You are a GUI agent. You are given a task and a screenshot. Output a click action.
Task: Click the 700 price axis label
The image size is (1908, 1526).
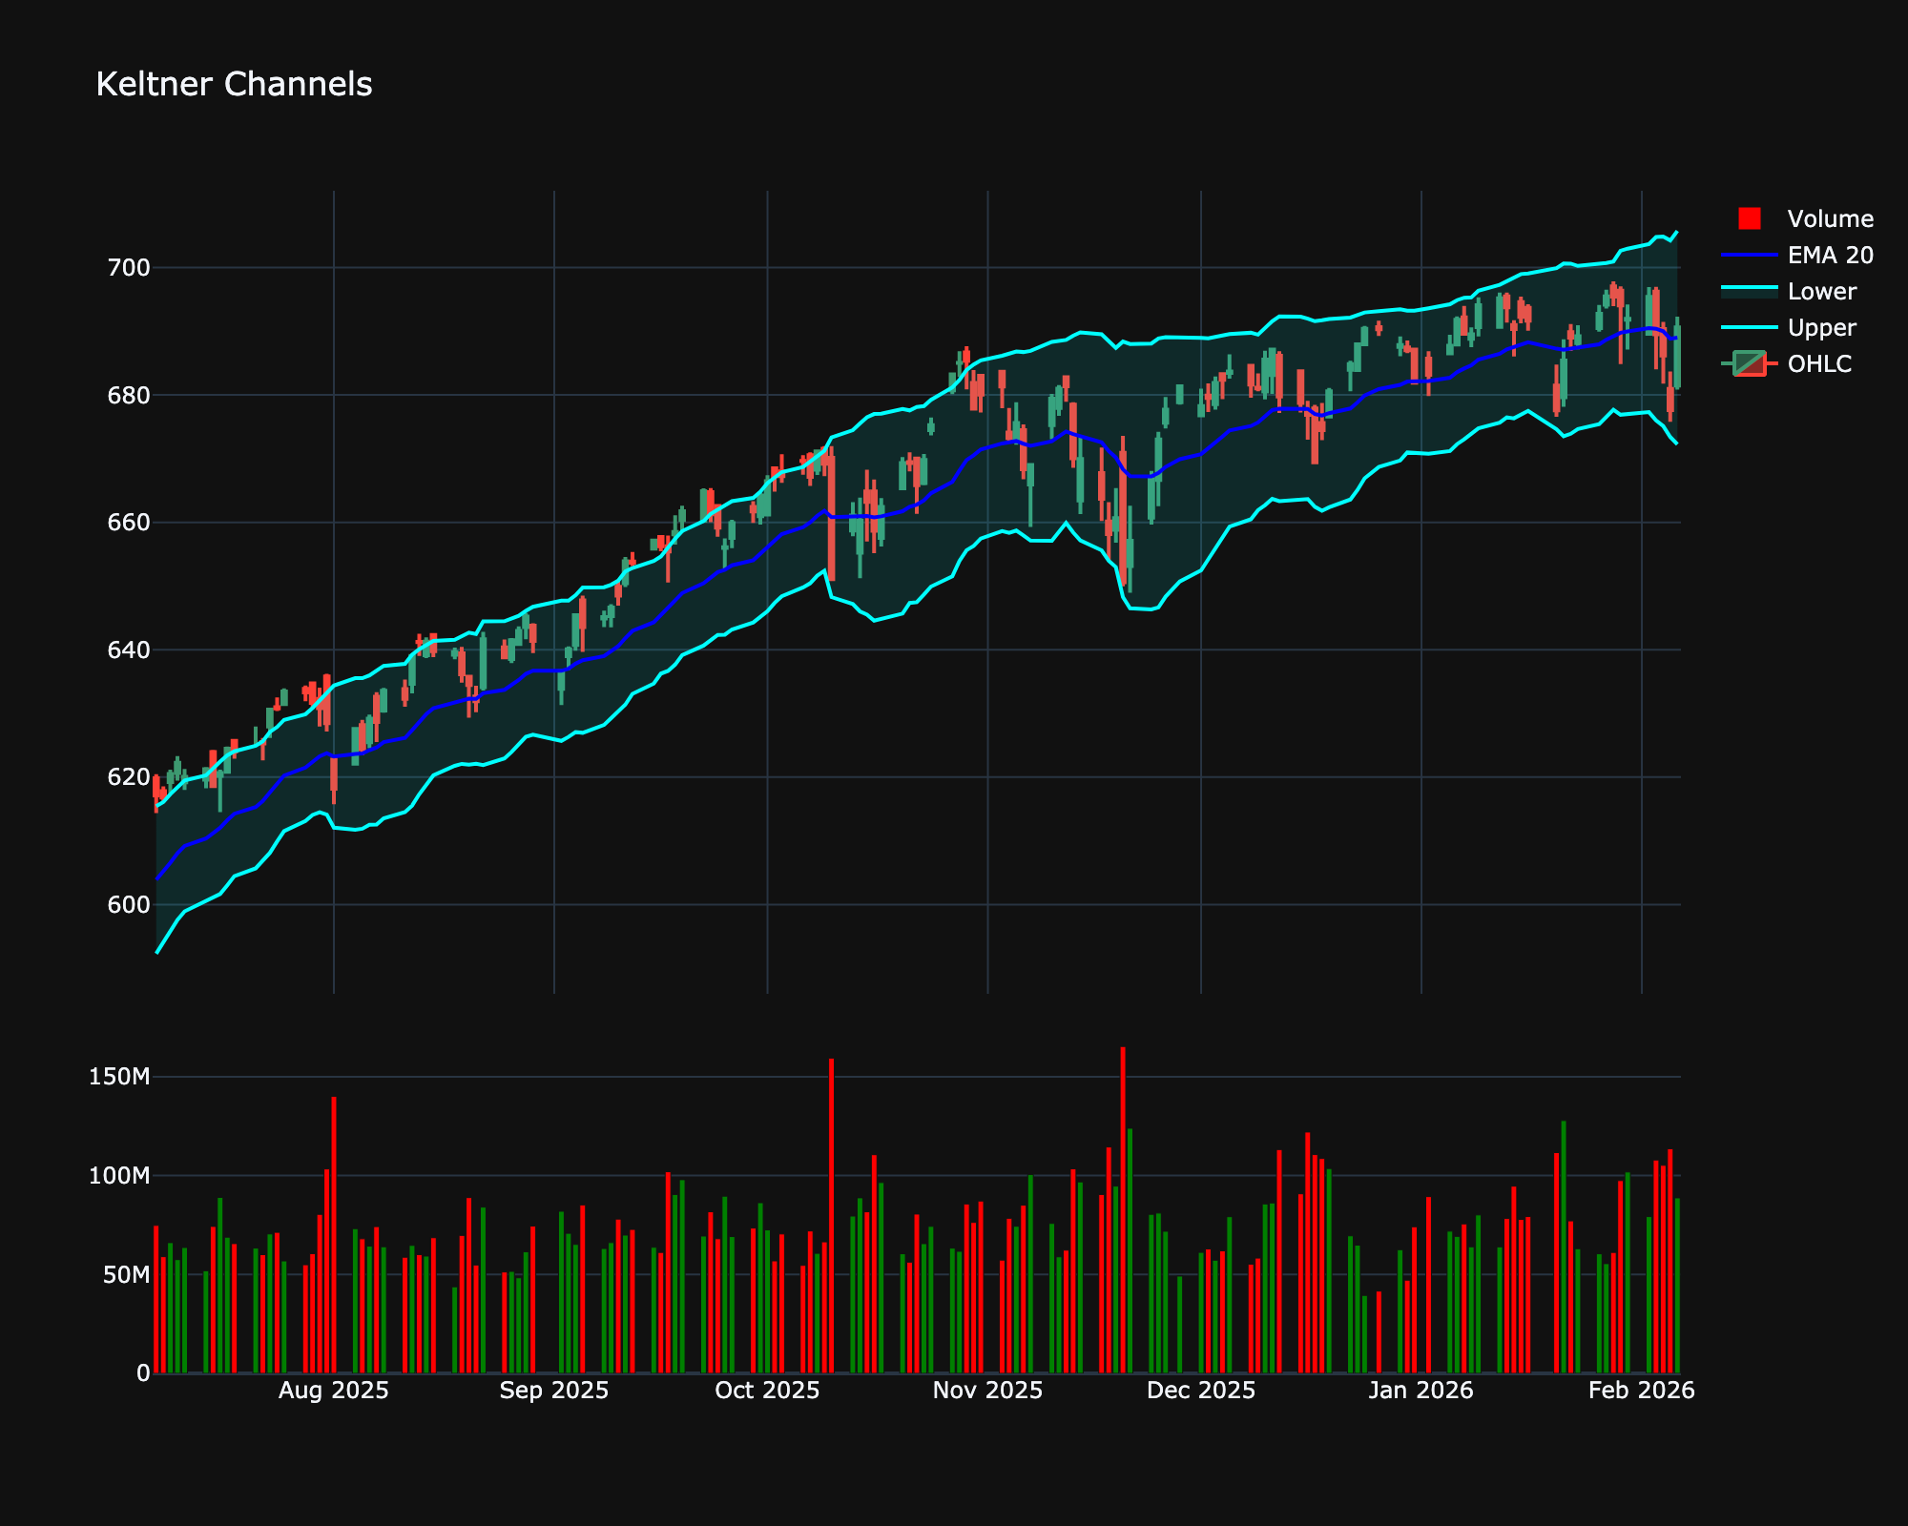(x=130, y=268)
